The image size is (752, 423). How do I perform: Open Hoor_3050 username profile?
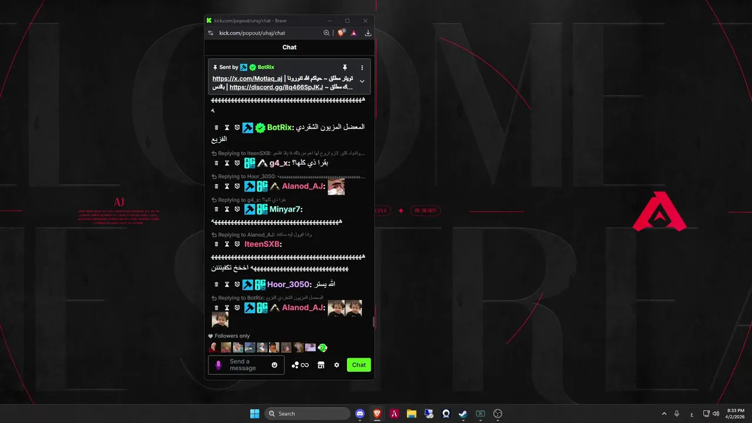click(x=288, y=284)
